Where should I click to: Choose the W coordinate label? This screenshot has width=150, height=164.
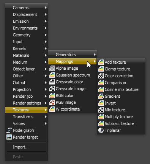point(68,109)
